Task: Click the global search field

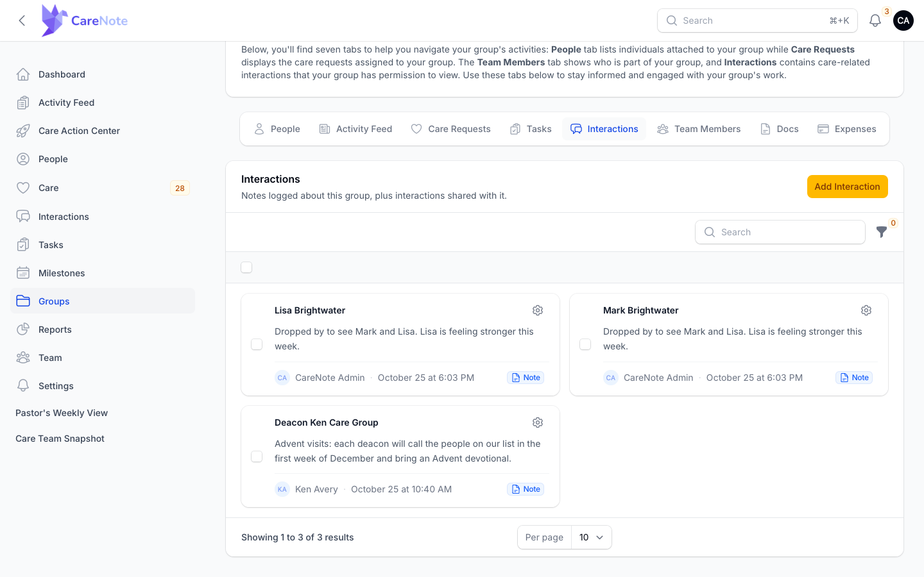Action: coord(757,21)
